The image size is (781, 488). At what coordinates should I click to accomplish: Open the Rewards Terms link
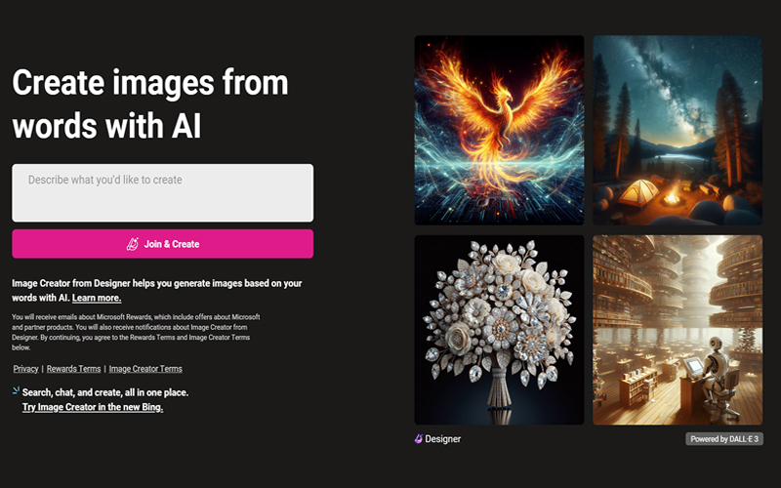74,369
